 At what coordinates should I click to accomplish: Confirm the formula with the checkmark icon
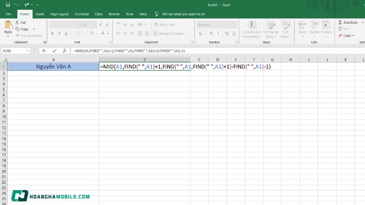[x=54, y=51]
